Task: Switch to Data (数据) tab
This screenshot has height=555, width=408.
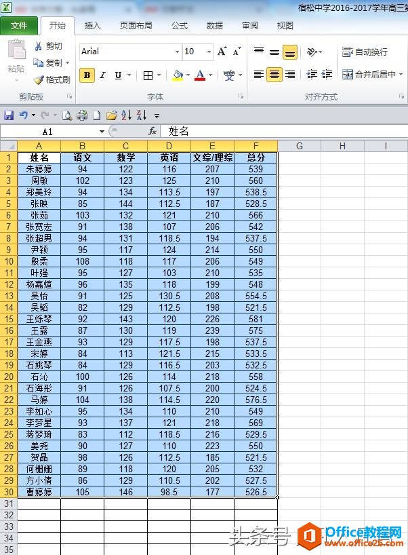Action: point(215,26)
